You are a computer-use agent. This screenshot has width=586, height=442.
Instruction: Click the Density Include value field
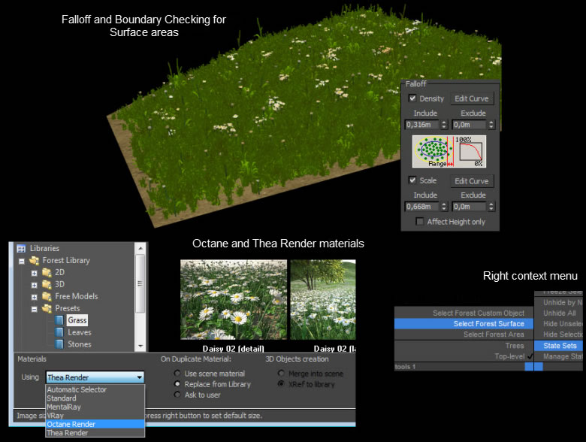click(x=422, y=125)
